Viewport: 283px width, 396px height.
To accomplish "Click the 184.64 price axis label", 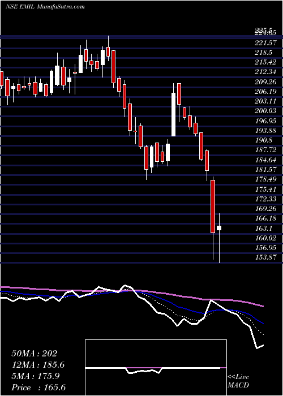I will click(265, 160).
